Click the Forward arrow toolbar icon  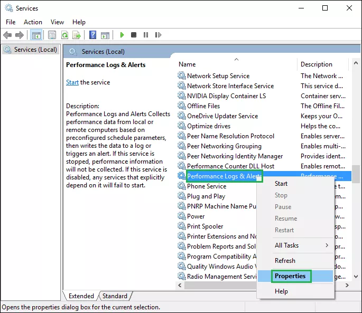click(20, 35)
